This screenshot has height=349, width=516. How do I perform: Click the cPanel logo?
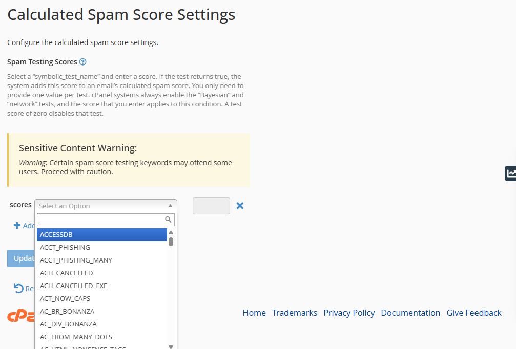15,317
